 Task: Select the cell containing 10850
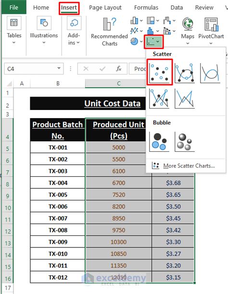pyautogui.click(x=119, y=254)
